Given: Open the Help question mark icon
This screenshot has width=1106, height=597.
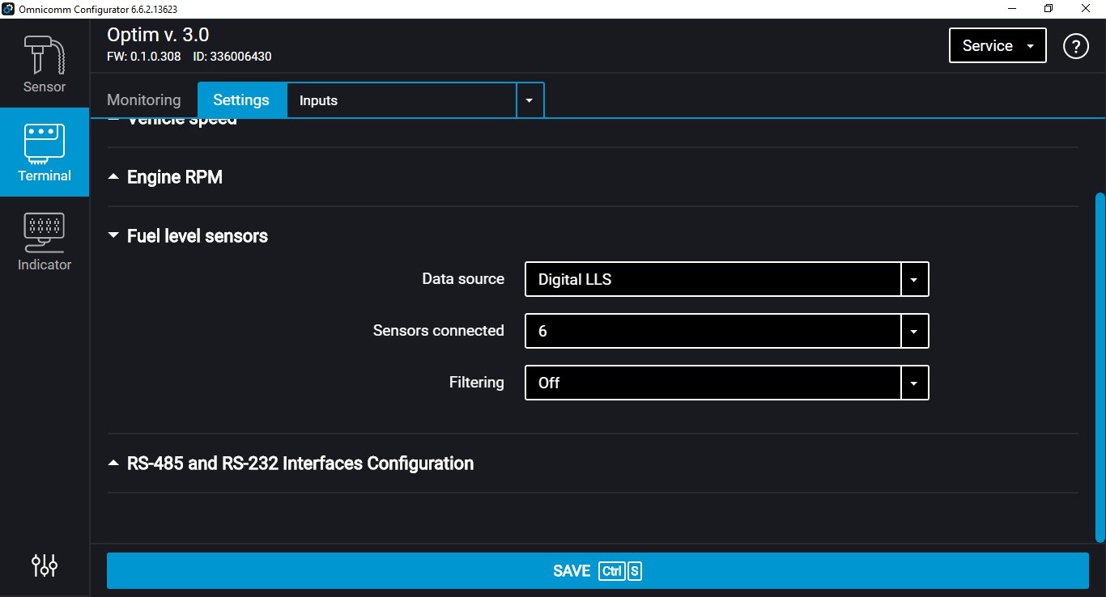Looking at the screenshot, I should [x=1075, y=46].
